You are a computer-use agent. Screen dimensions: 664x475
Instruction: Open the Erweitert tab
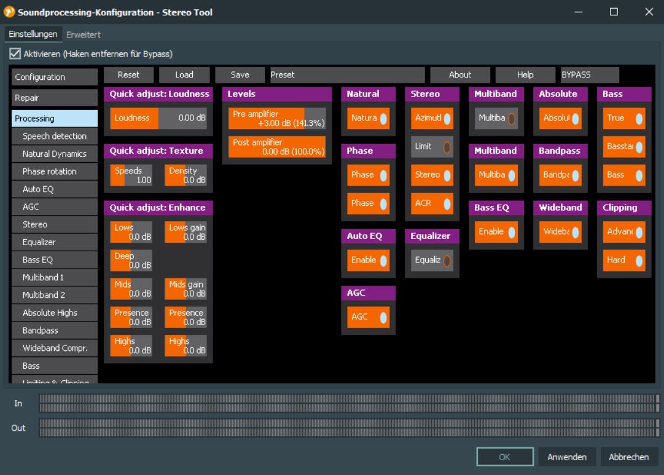(84, 35)
